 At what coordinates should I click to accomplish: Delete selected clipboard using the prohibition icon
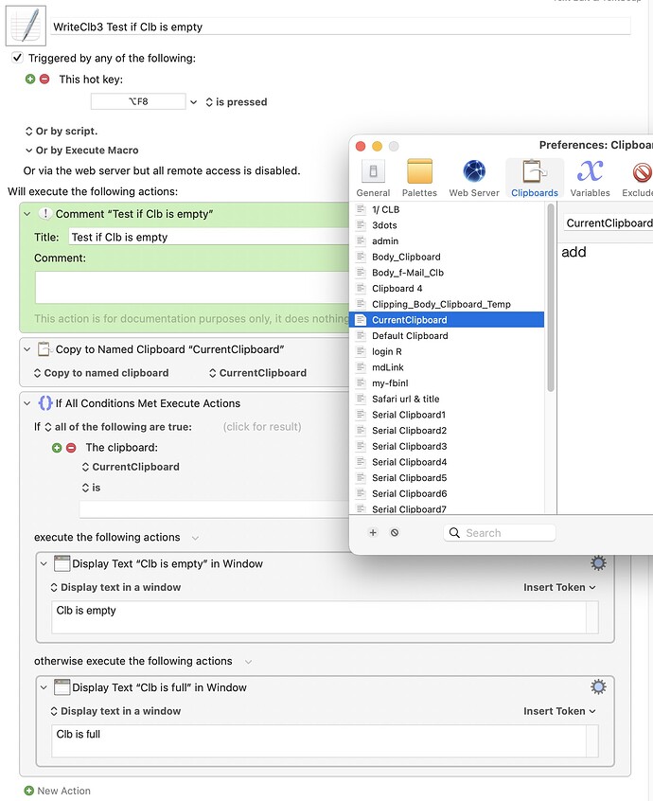tap(395, 532)
